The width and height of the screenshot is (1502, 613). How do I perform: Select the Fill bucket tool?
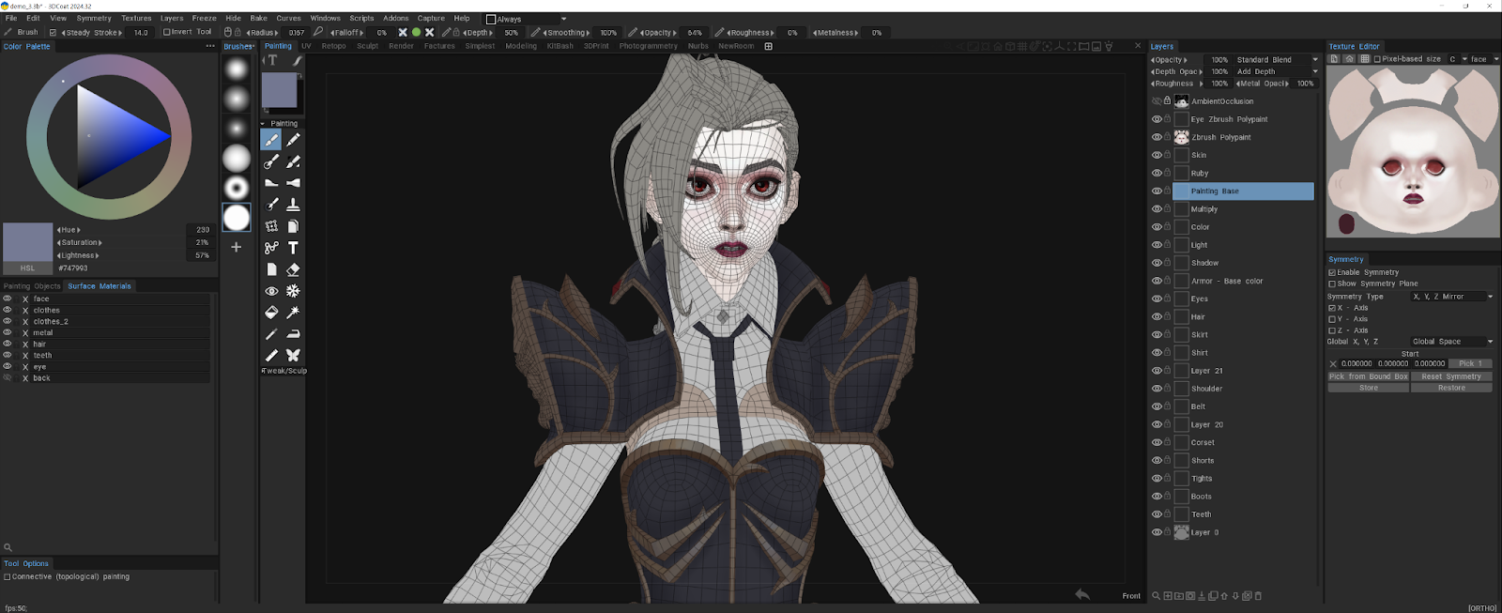point(271,313)
